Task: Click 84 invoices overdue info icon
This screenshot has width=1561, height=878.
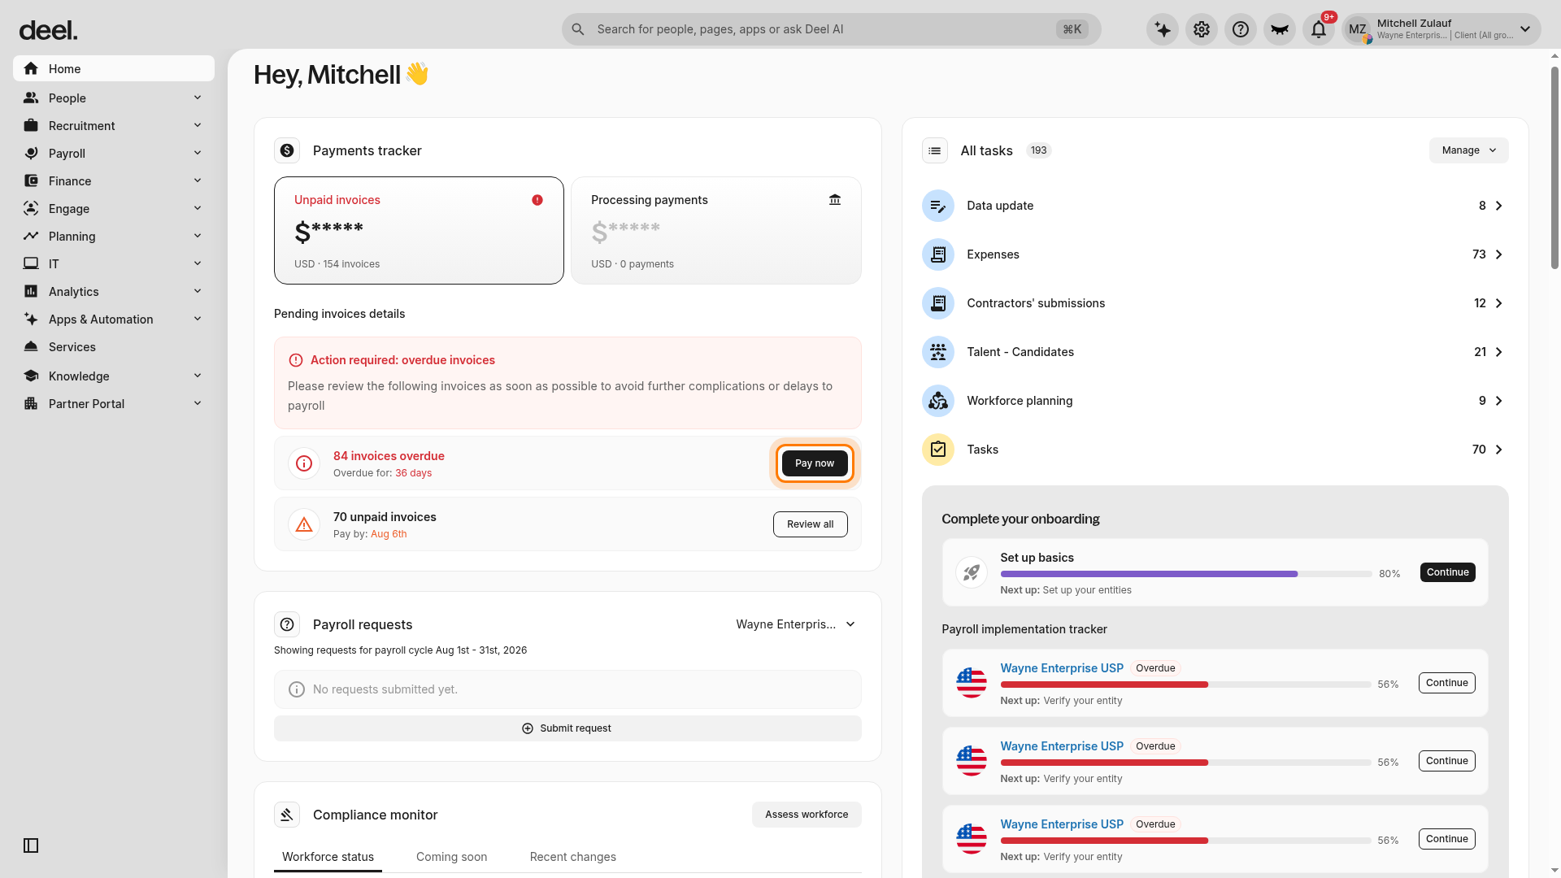Action: pos(304,463)
